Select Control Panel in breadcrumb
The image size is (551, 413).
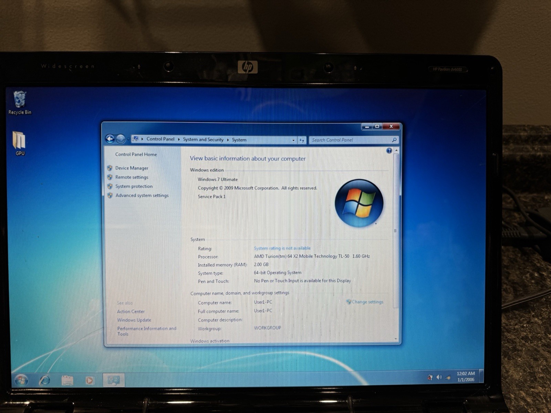(x=160, y=139)
